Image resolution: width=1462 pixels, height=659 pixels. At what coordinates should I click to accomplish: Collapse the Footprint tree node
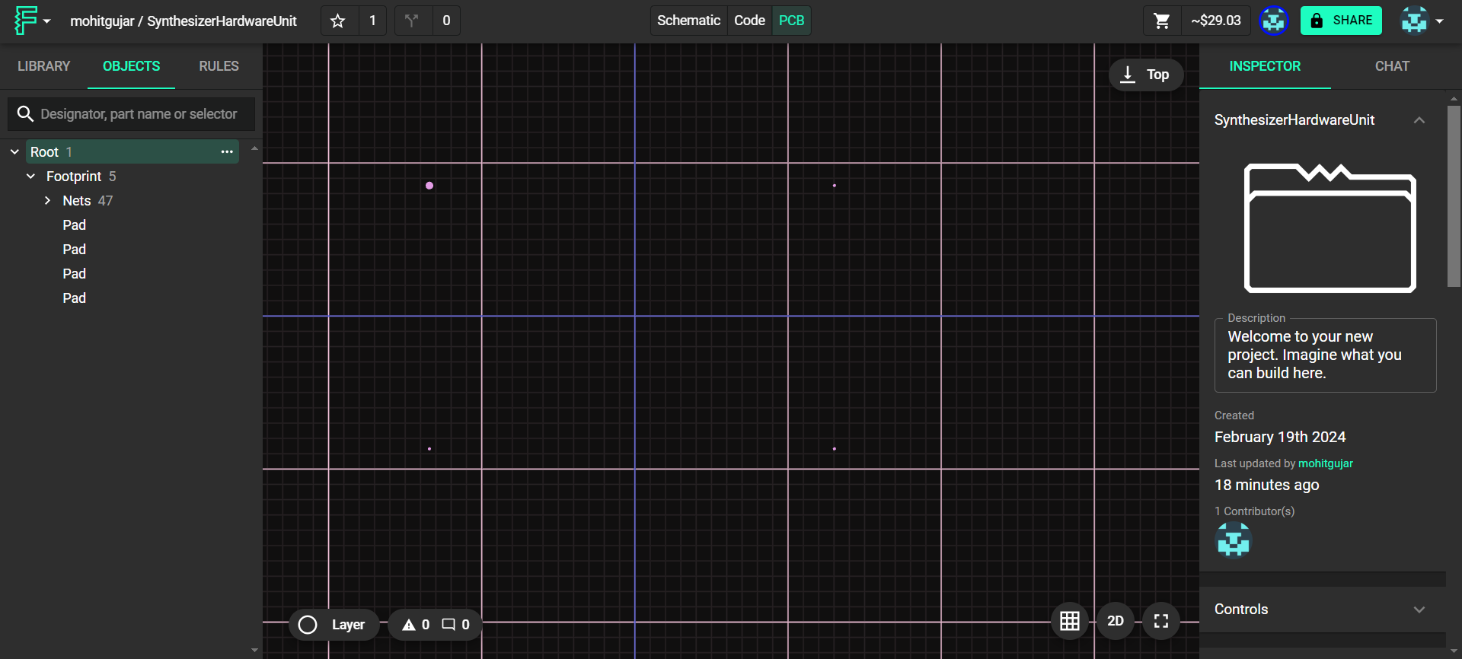coord(30,177)
